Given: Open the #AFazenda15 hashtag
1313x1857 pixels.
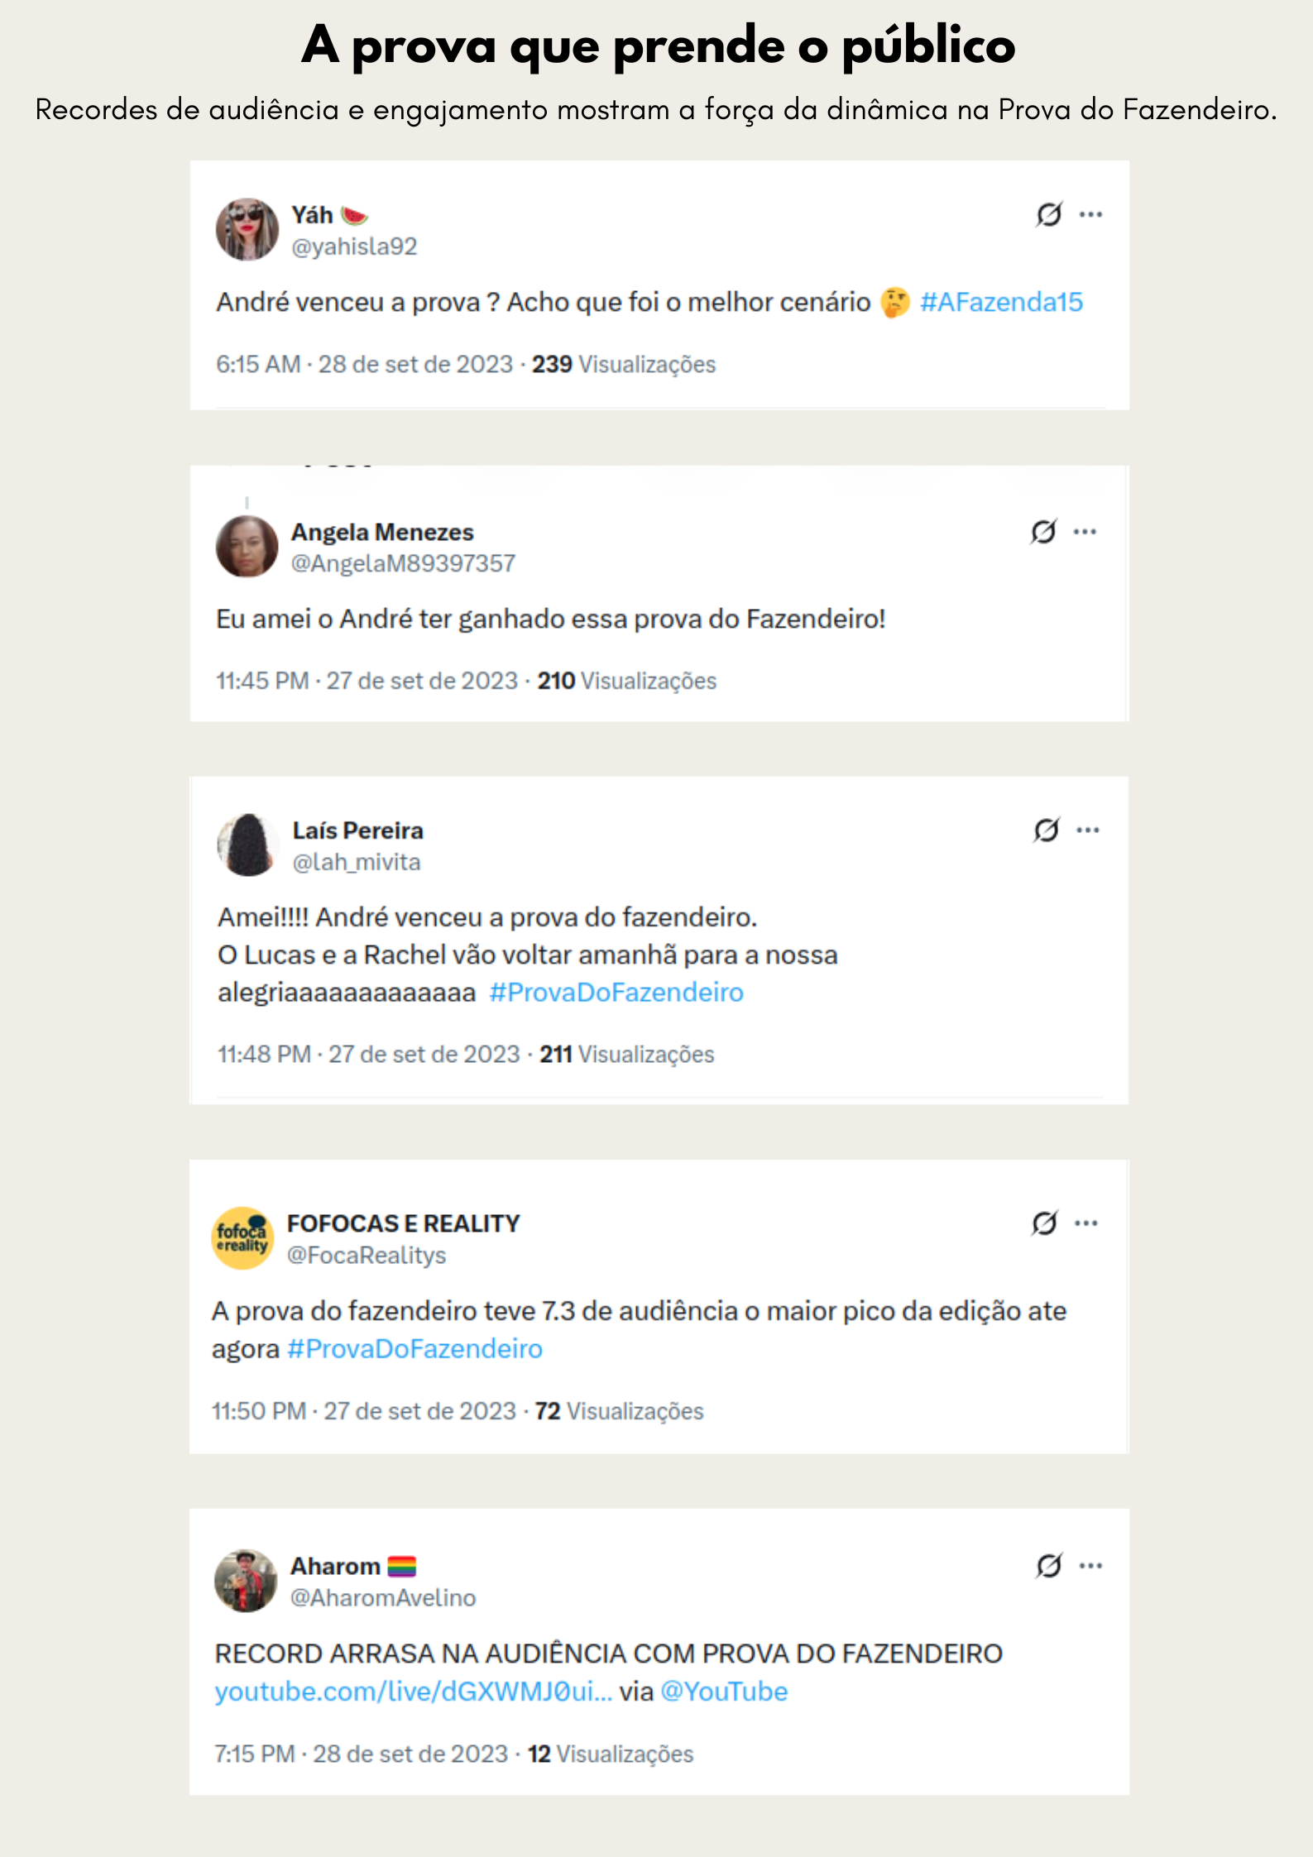Looking at the screenshot, I should click(1001, 303).
